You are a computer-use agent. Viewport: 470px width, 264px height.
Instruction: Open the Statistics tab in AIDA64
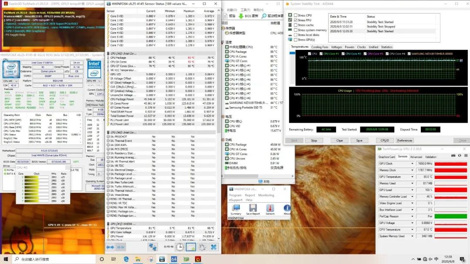386,47
